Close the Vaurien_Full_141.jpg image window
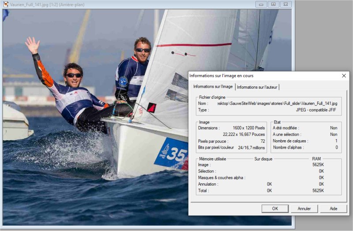Viewport: 353px width, 231px height. point(285,4)
